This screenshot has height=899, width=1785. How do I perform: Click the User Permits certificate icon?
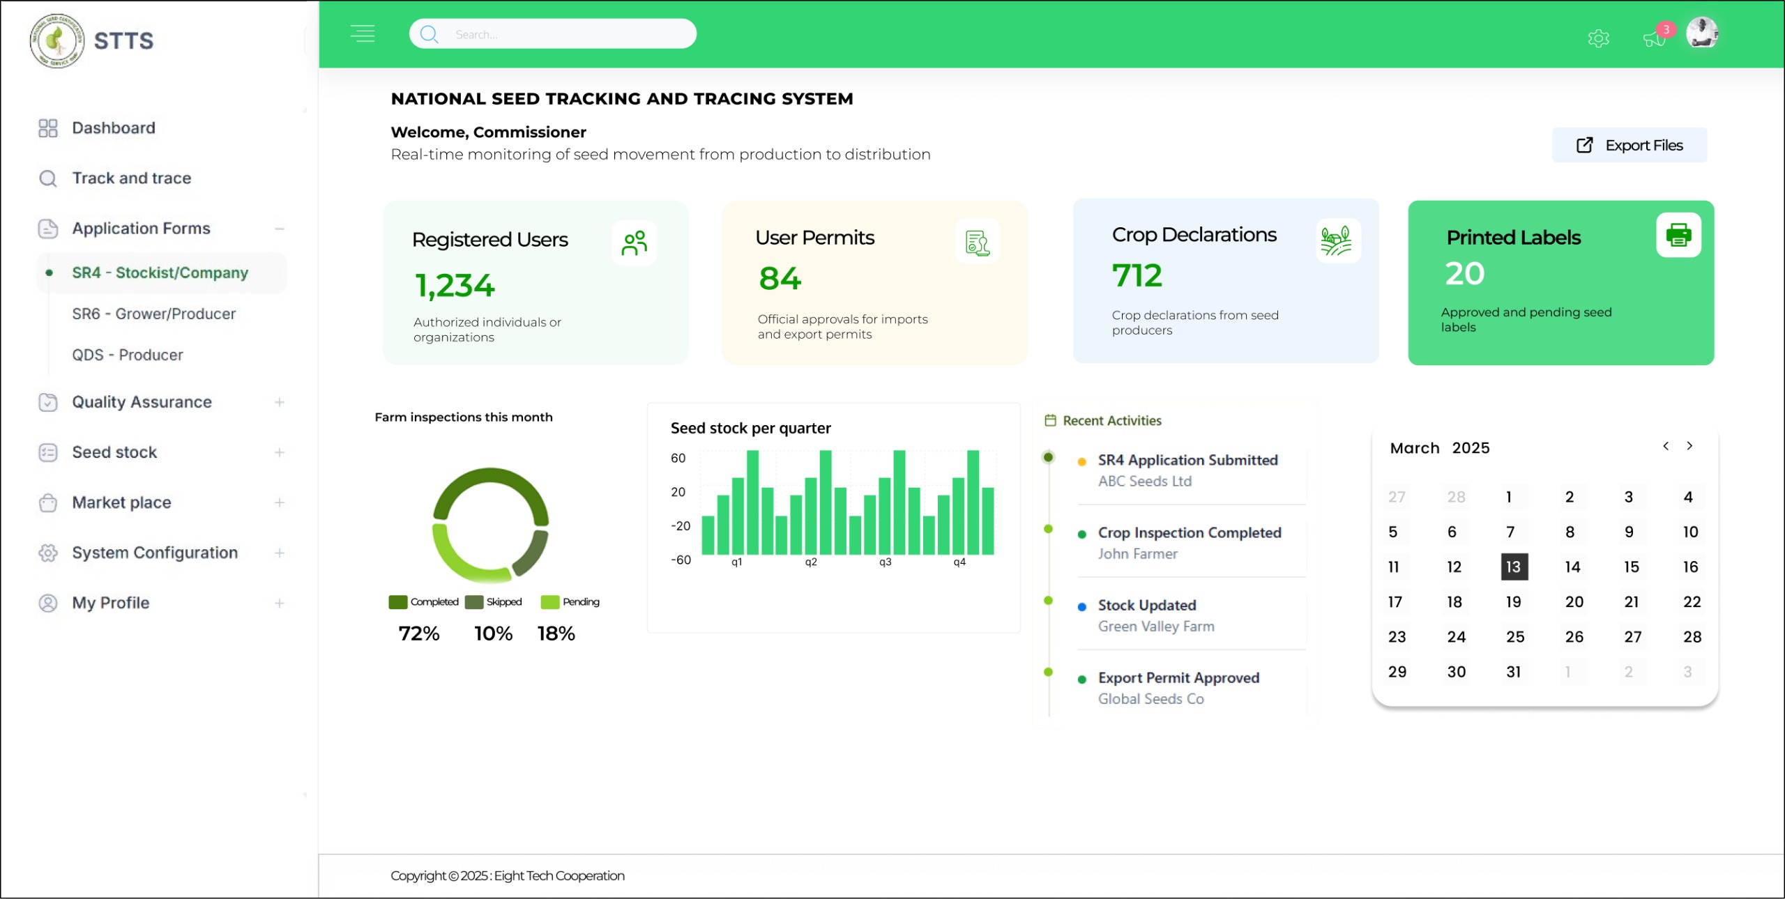(x=977, y=243)
